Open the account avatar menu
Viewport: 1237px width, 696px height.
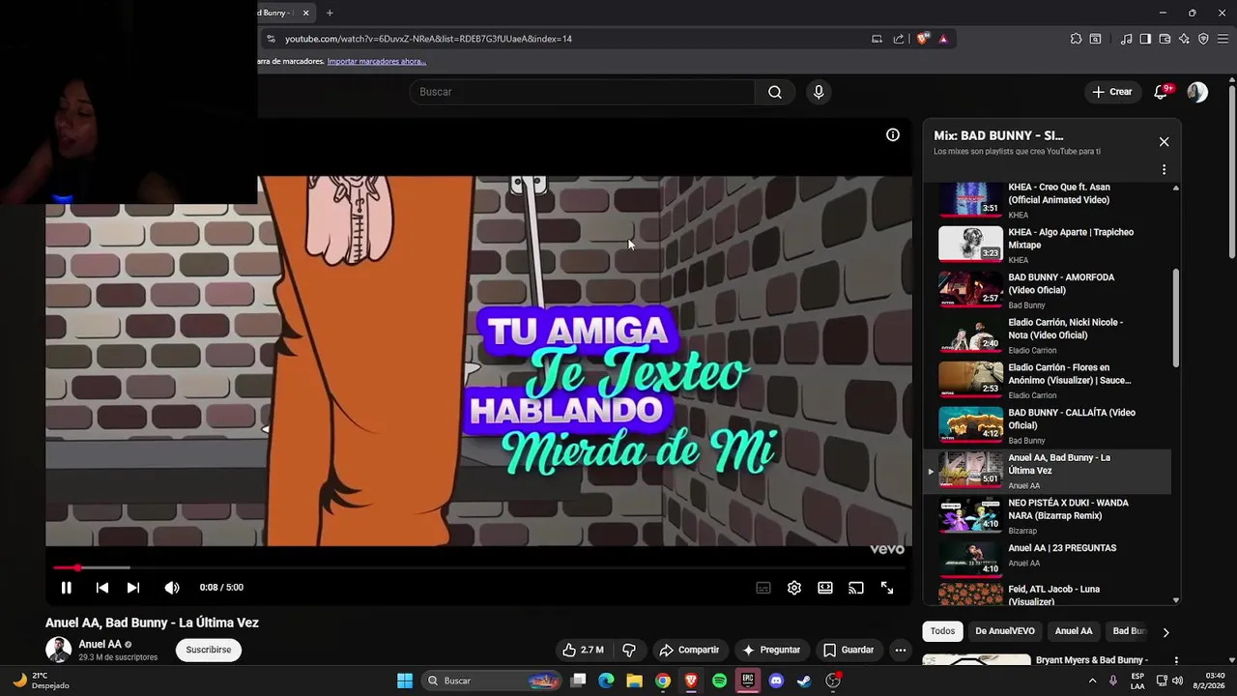[1197, 92]
